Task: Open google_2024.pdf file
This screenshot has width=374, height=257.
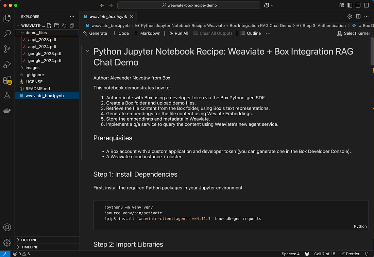Action: pos(47,61)
